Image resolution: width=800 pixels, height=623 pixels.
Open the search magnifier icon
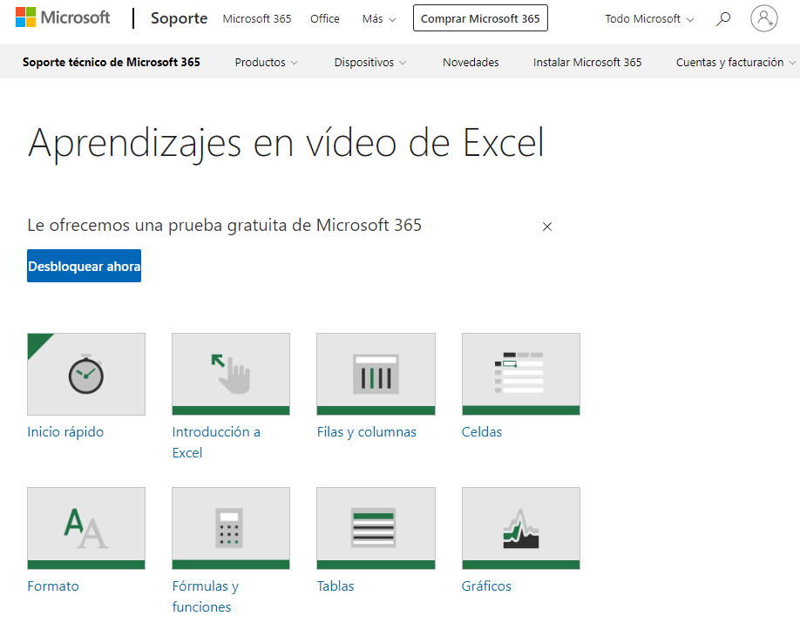[x=723, y=19]
